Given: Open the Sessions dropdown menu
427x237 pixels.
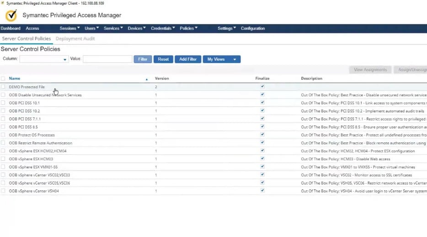Looking at the screenshot, I should 69,28.
